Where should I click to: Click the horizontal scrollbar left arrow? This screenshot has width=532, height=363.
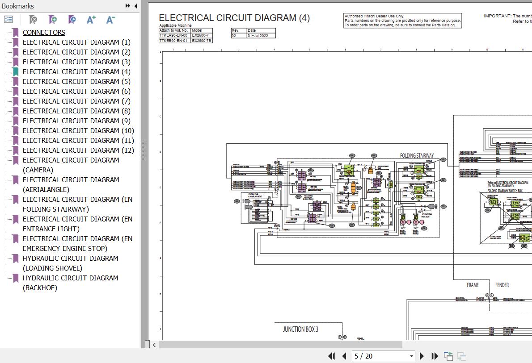click(x=154, y=345)
